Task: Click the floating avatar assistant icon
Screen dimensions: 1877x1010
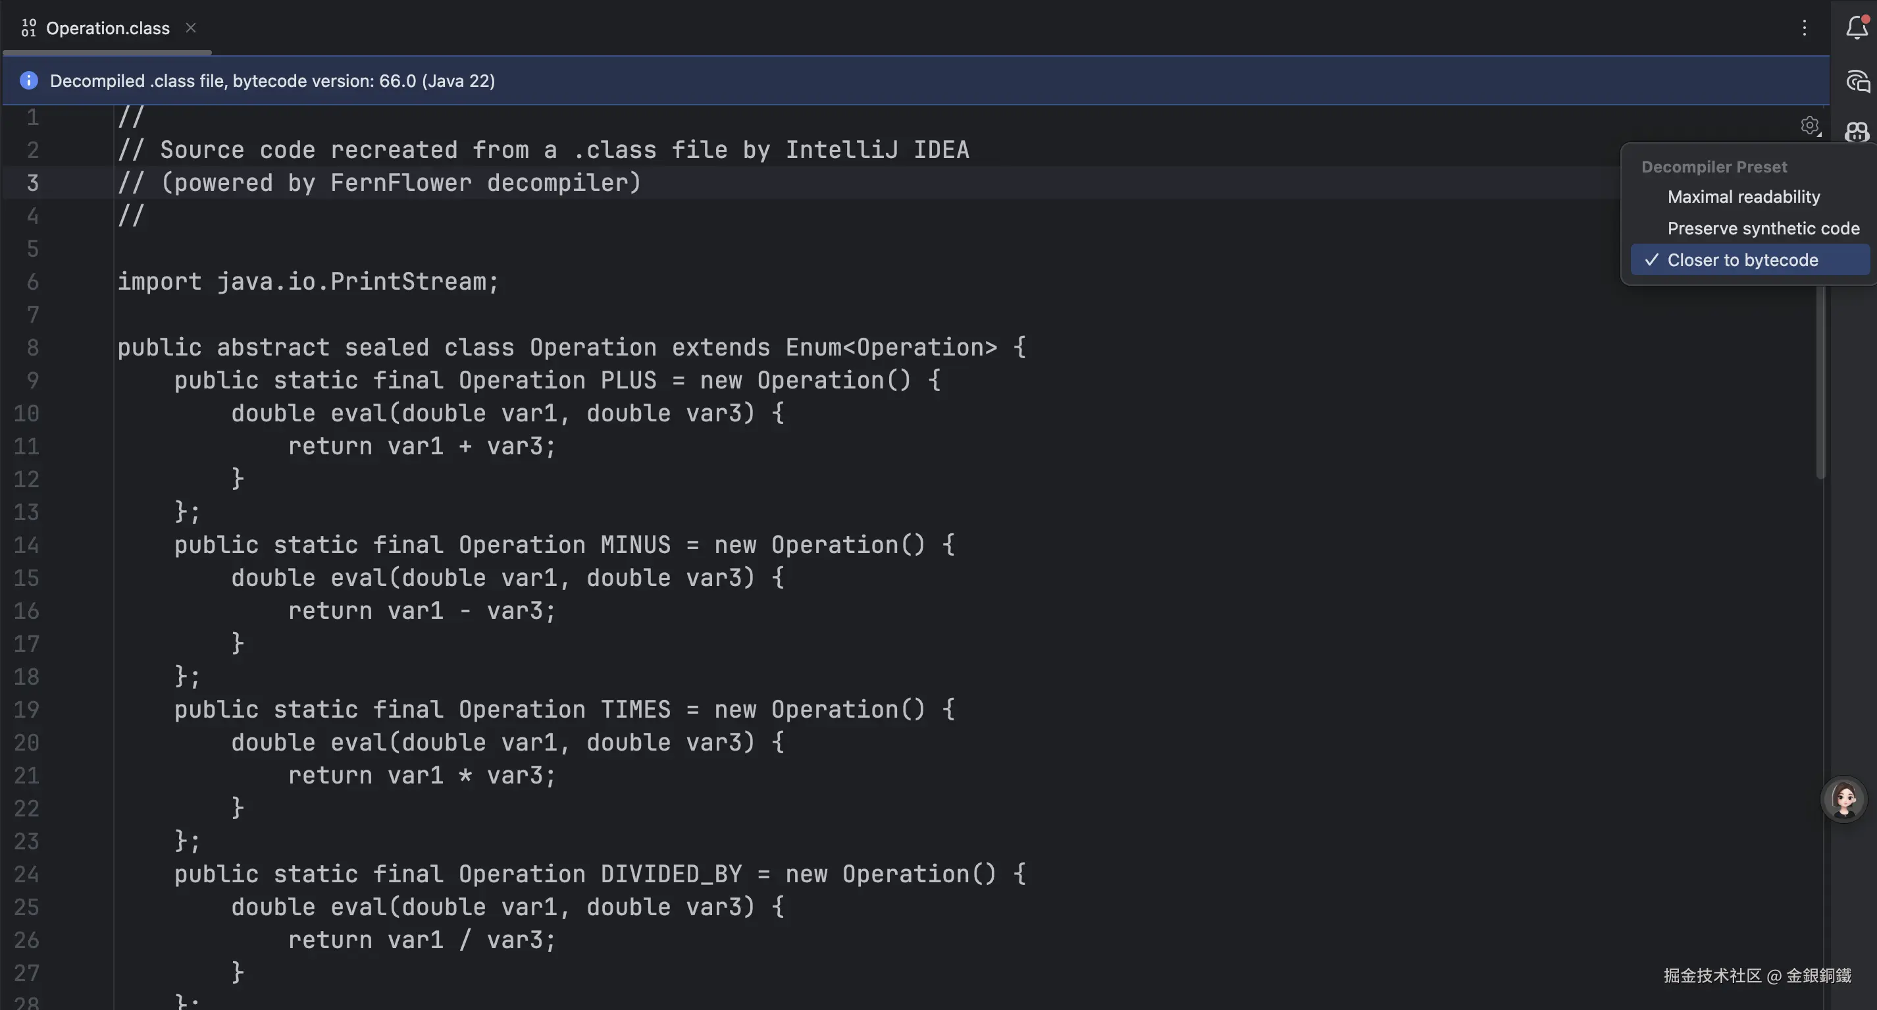Action: 1843,799
